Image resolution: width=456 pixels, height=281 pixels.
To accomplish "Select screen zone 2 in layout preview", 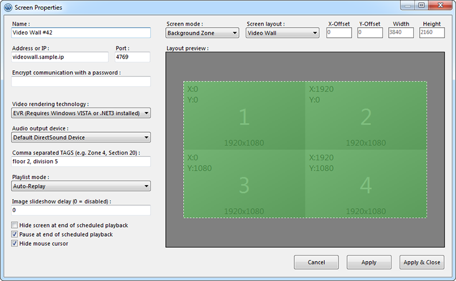I will tap(366, 116).
